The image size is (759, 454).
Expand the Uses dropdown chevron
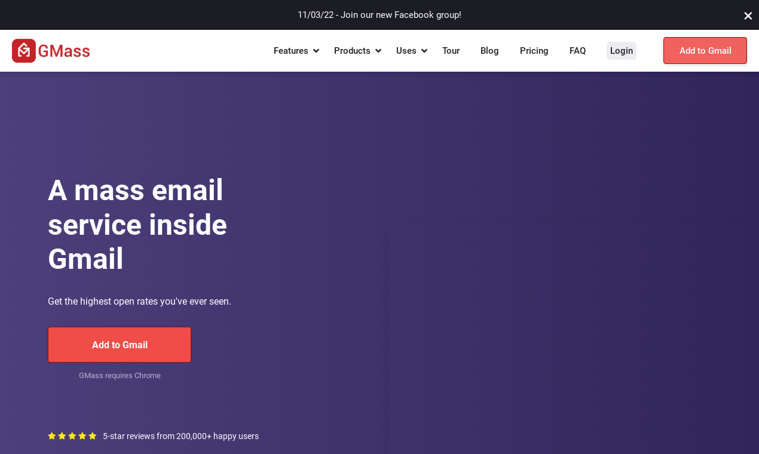(424, 51)
